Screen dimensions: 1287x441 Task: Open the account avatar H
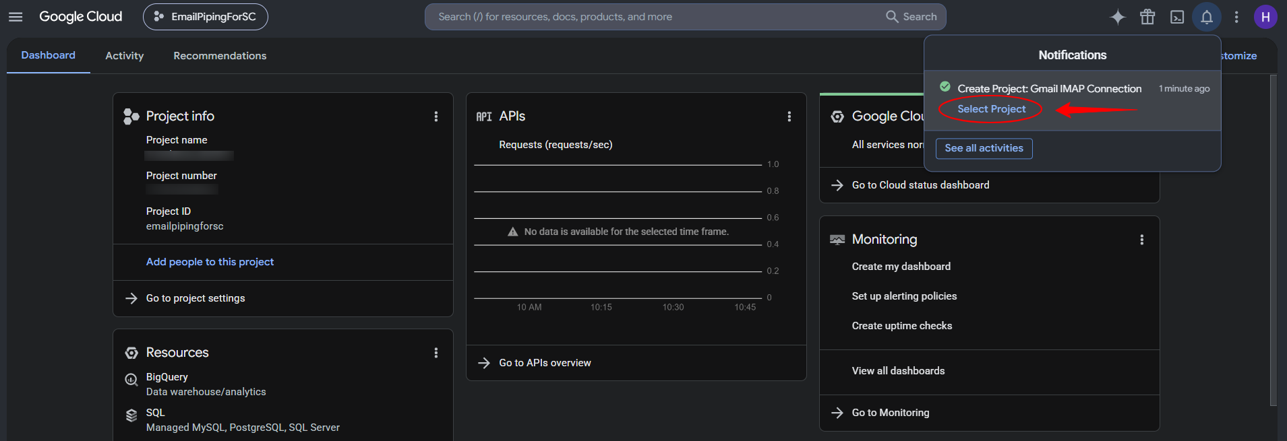(x=1265, y=17)
